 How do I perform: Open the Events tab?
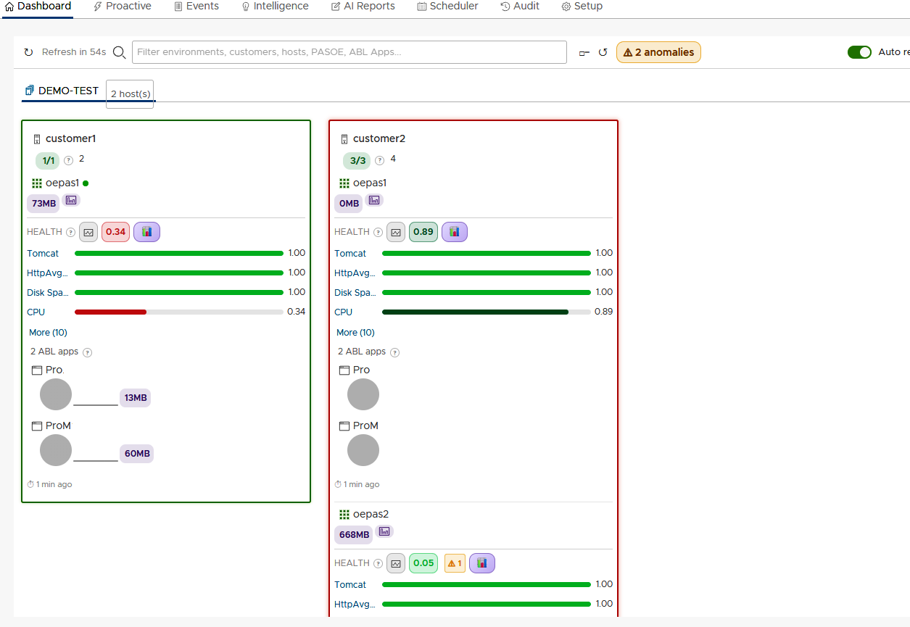[x=197, y=7]
